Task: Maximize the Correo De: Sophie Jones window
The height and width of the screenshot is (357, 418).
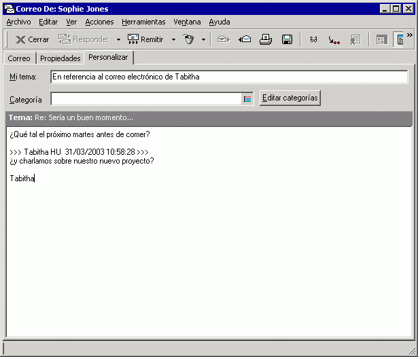Action: tap(396, 9)
